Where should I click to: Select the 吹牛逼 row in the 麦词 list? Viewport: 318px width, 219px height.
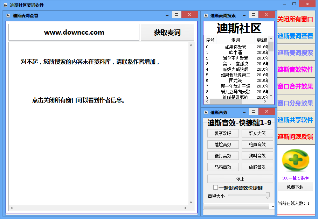pos(235,52)
